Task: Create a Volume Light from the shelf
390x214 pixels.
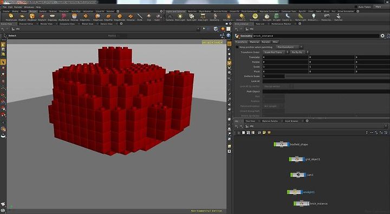Action: click(228, 17)
